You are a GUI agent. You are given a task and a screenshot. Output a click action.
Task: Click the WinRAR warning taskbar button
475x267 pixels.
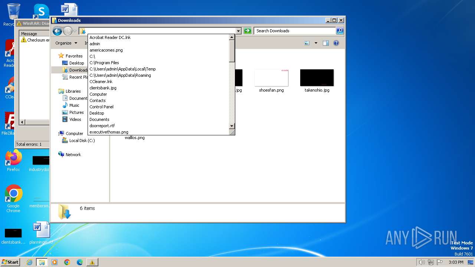click(92, 262)
